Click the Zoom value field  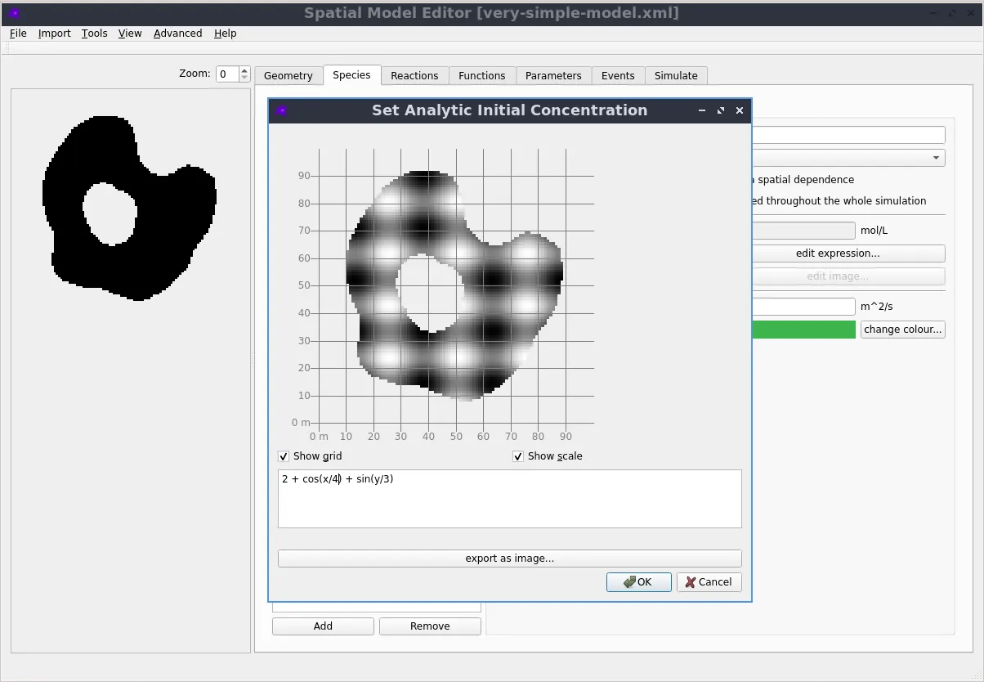point(226,74)
